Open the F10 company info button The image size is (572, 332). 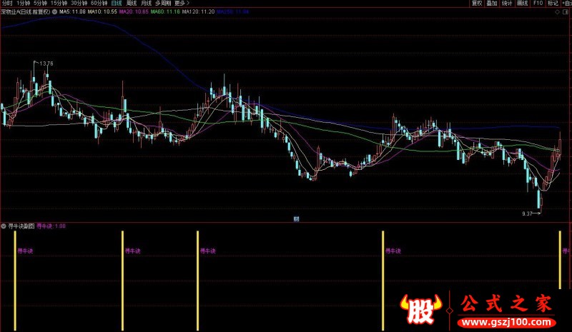[538, 4]
